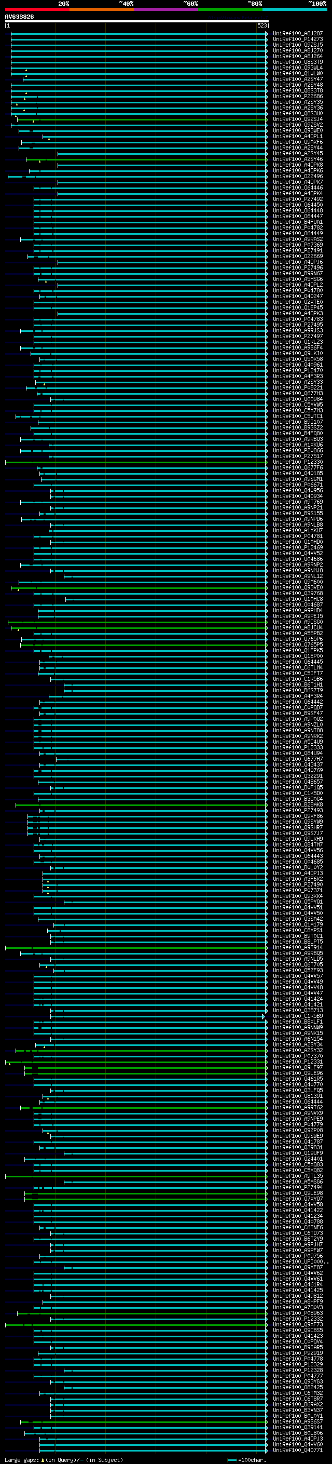
Task: Click the green alignment bar for UniRef100_B2BAK8
Action: pos(141,805)
